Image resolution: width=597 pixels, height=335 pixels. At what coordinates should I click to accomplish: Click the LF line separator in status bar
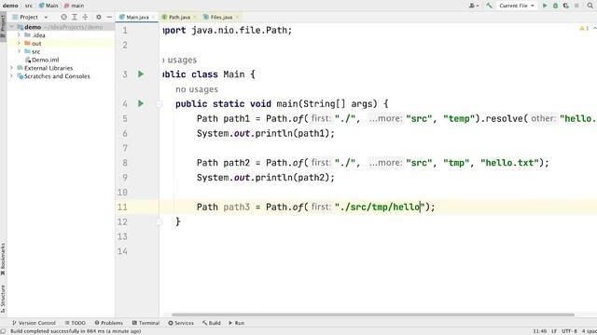554,331
